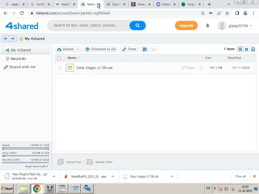Switch to the Sony Vegas 4shared tab
The width and height of the screenshot is (259, 194).
116,4
